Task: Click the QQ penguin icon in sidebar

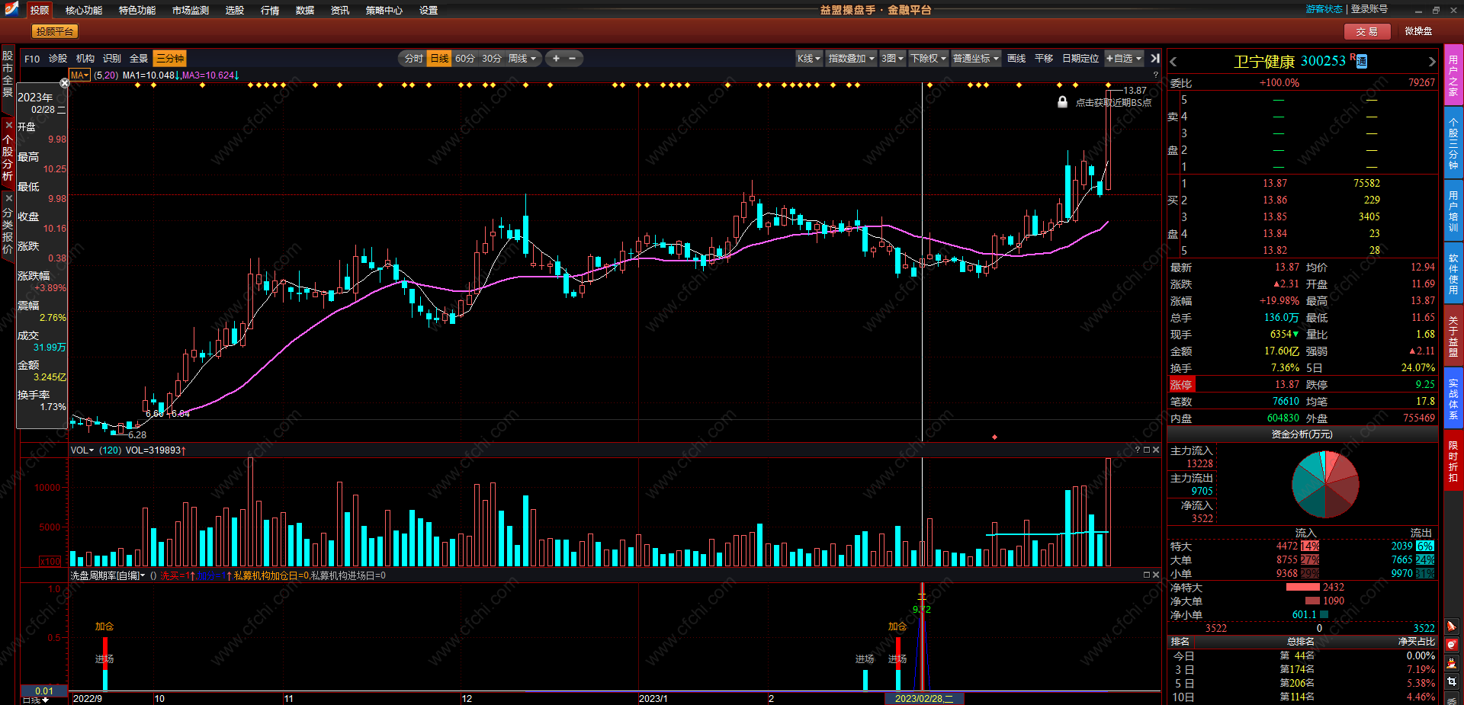Action: pyautogui.click(x=1452, y=663)
